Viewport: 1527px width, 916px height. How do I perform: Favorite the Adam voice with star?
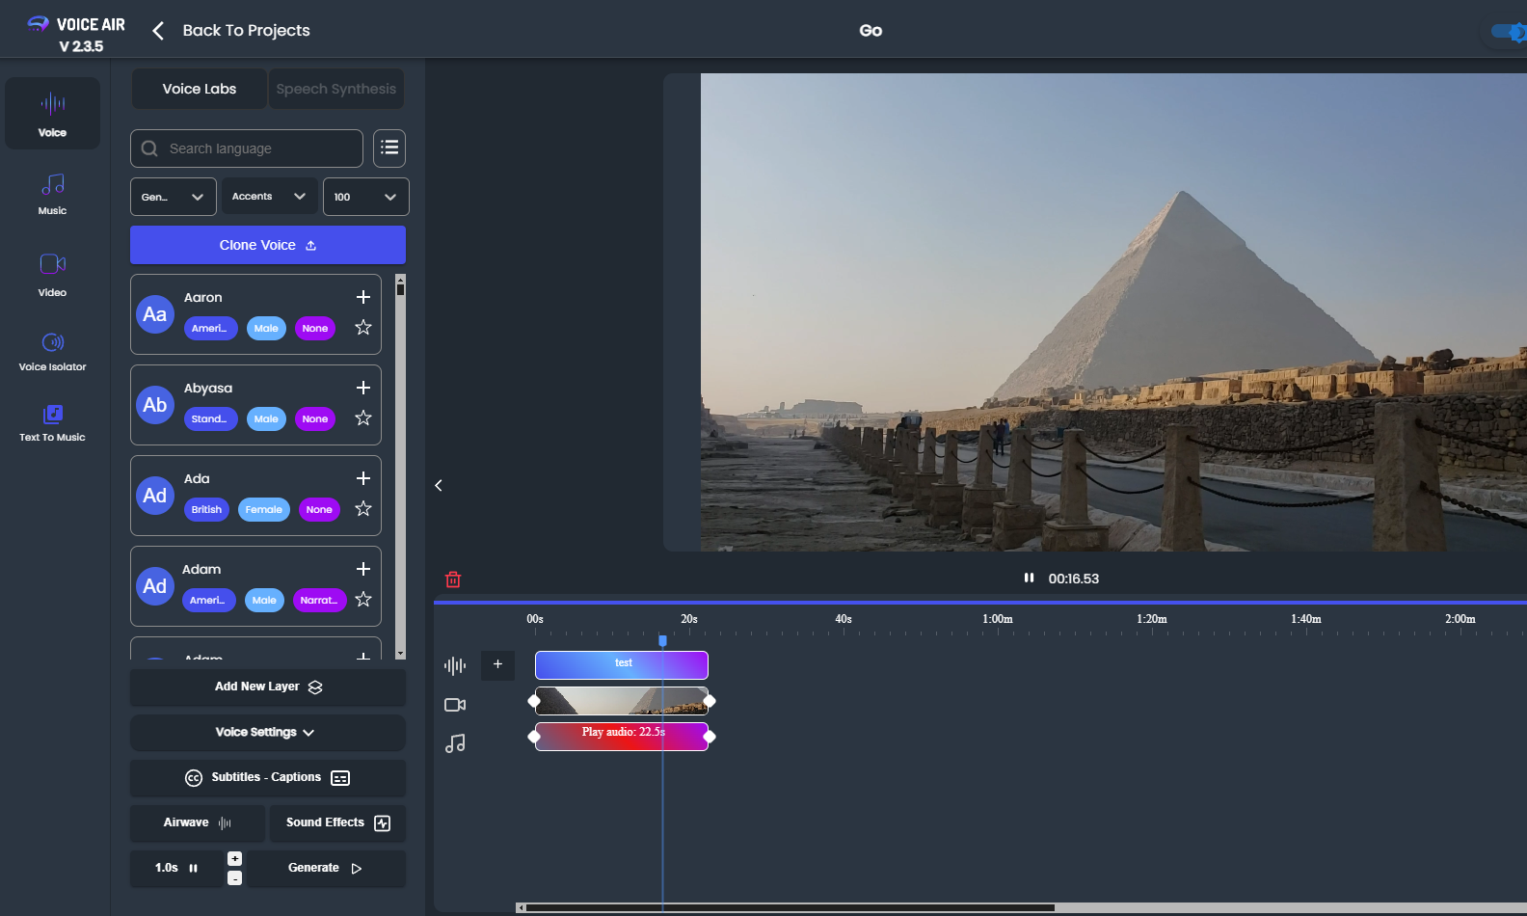[363, 600]
